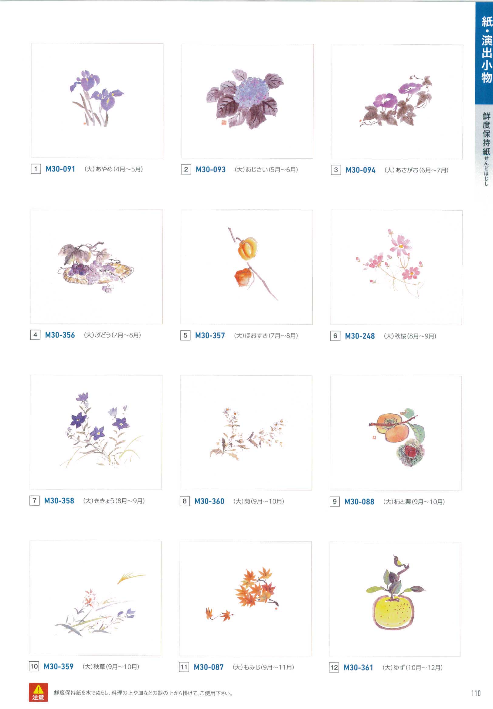Select the あさがお morning glory image
493x709 pixels.
(397, 102)
